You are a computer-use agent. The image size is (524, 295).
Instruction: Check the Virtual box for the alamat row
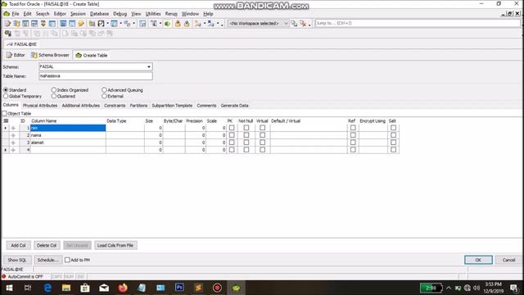pos(262,143)
